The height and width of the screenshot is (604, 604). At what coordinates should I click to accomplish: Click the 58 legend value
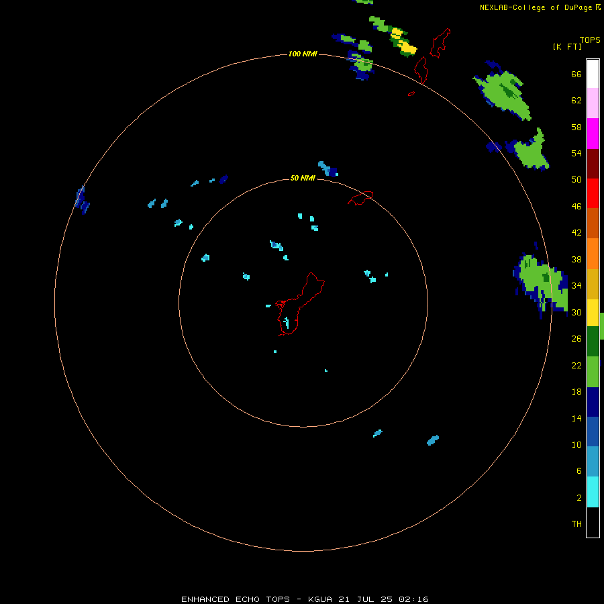coord(576,127)
